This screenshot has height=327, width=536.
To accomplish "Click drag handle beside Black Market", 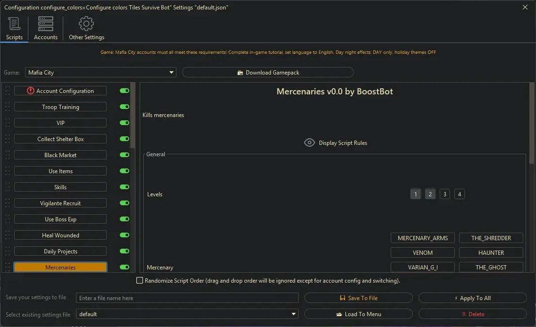I will [x=8, y=155].
